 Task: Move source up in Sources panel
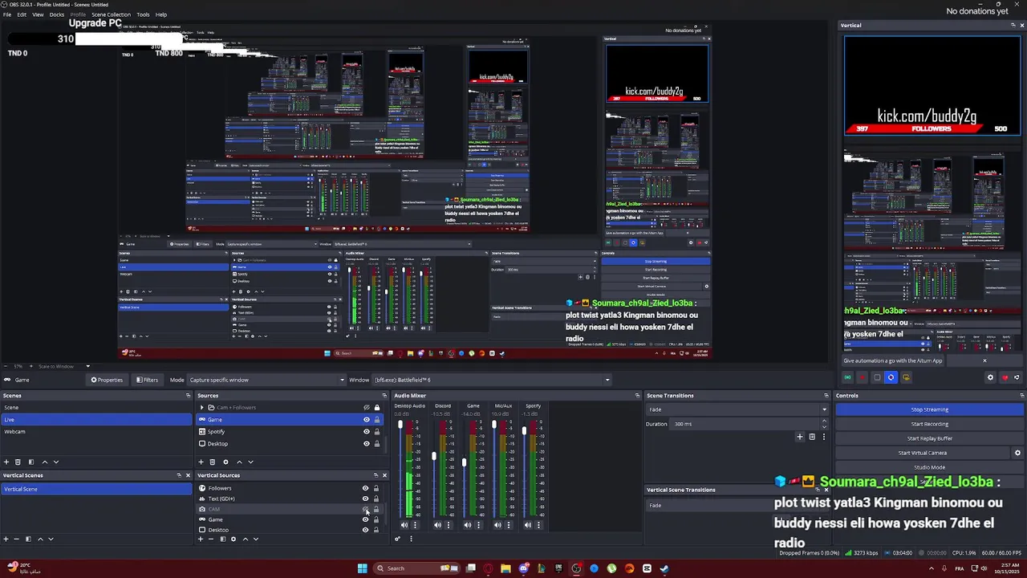click(239, 462)
